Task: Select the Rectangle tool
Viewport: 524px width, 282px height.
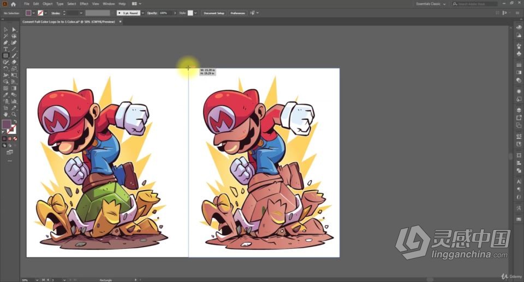Action: 5,56
